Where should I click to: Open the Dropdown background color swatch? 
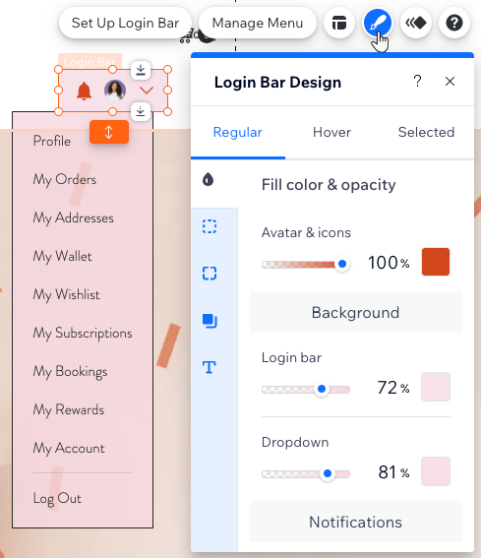(436, 471)
